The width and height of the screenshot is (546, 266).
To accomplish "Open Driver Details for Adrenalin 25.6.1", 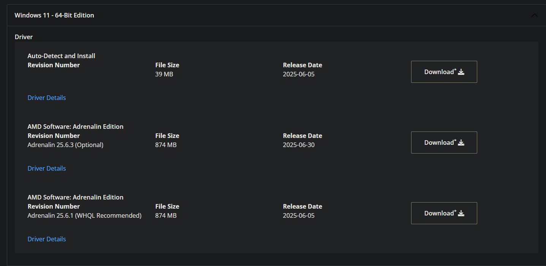I will click(x=47, y=239).
